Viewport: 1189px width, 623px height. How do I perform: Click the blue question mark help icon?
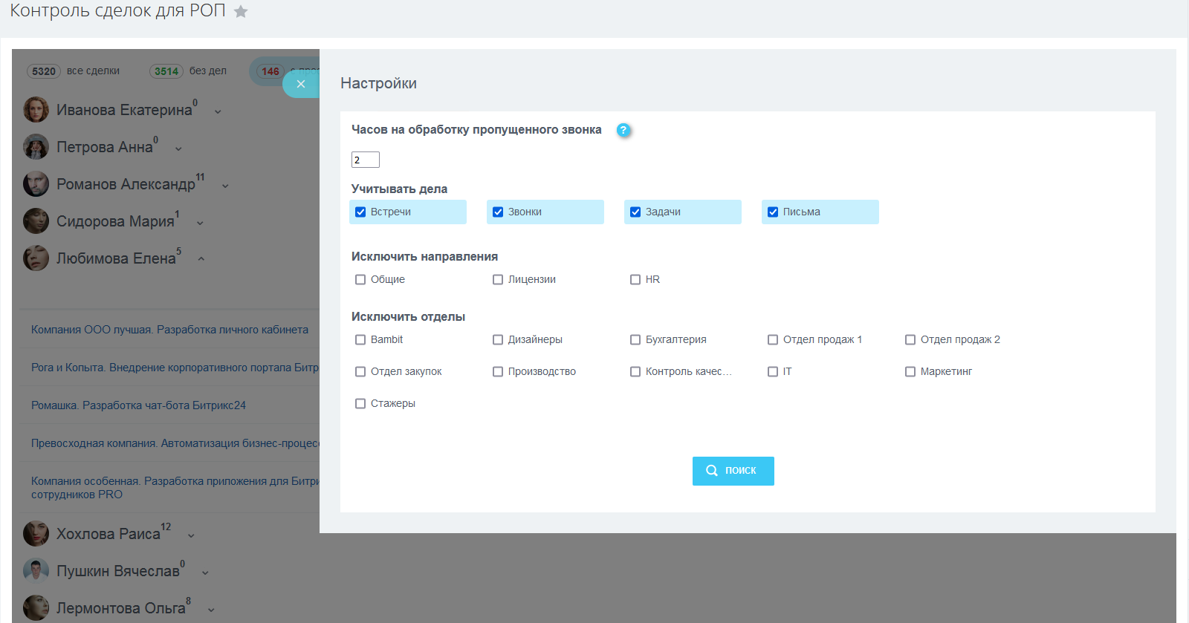tap(623, 130)
